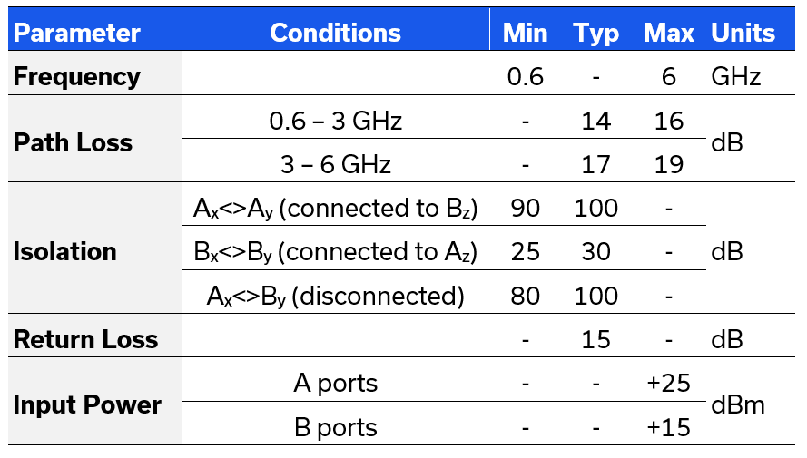
Task: Select the Ax<>Ay connected to Bz condition
Action: tap(335, 209)
